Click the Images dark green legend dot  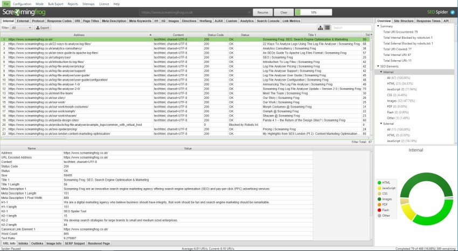click(x=379, y=199)
